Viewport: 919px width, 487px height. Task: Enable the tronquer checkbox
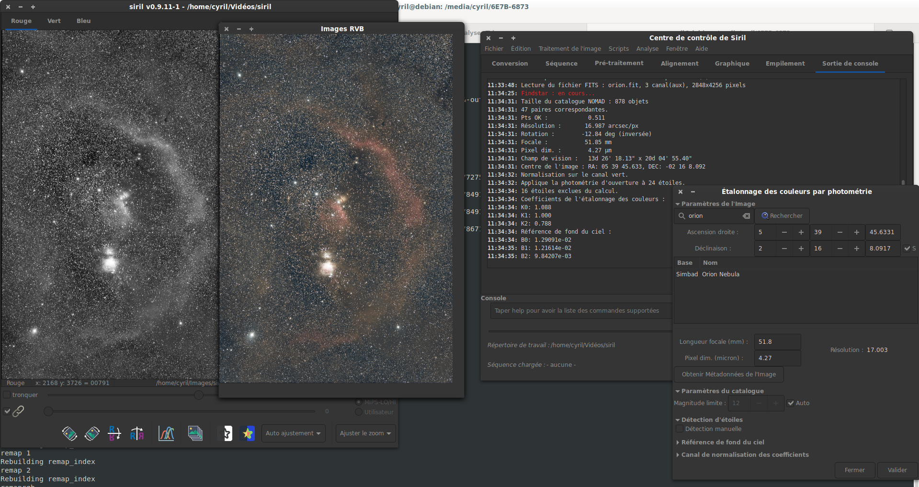tap(7, 395)
